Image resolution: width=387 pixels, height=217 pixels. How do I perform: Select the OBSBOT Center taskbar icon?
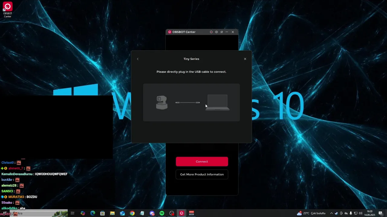point(181,213)
